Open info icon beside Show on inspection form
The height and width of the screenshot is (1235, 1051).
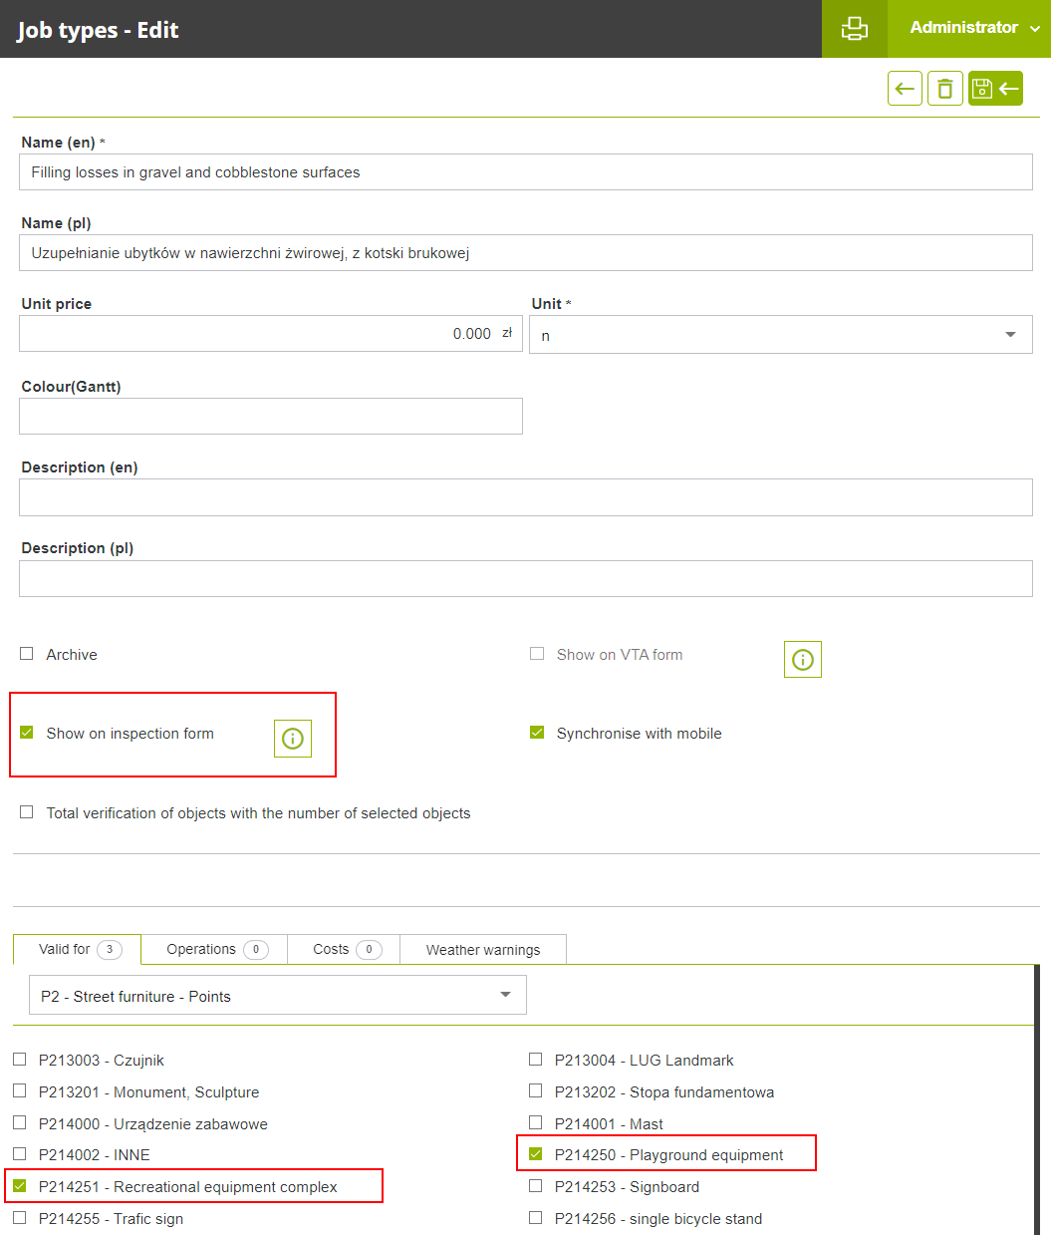tap(292, 738)
